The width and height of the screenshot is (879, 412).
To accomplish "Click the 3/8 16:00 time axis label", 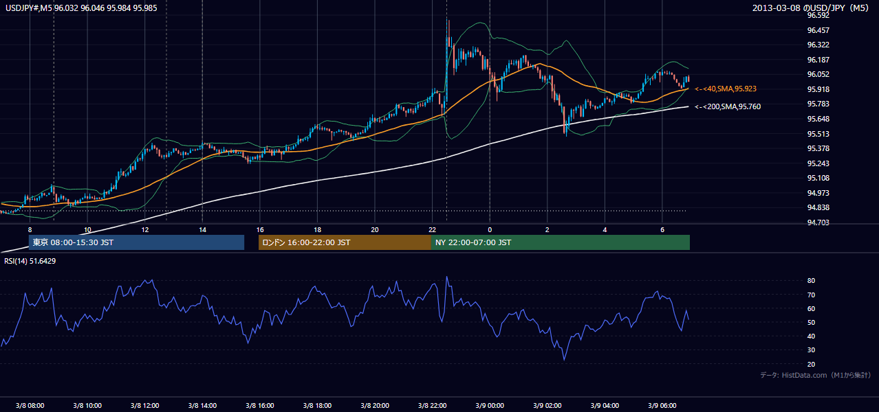I will click(259, 405).
